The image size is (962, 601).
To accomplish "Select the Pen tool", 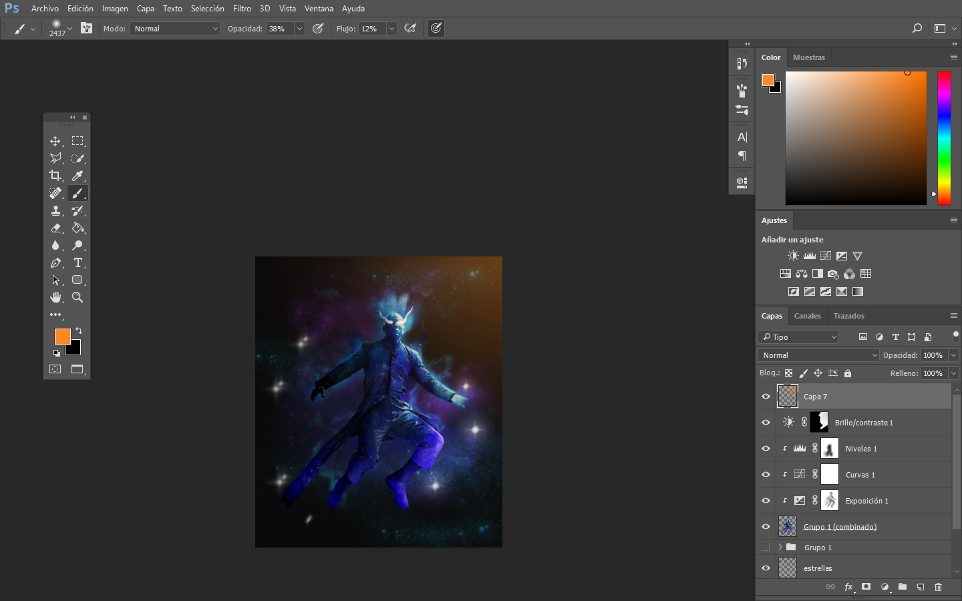I will point(55,262).
